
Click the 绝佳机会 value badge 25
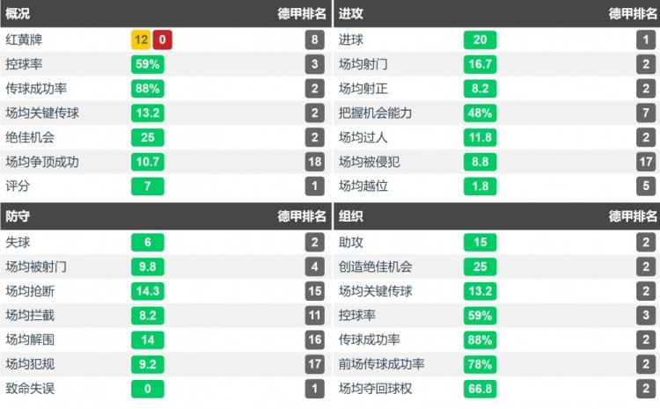coord(147,137)
